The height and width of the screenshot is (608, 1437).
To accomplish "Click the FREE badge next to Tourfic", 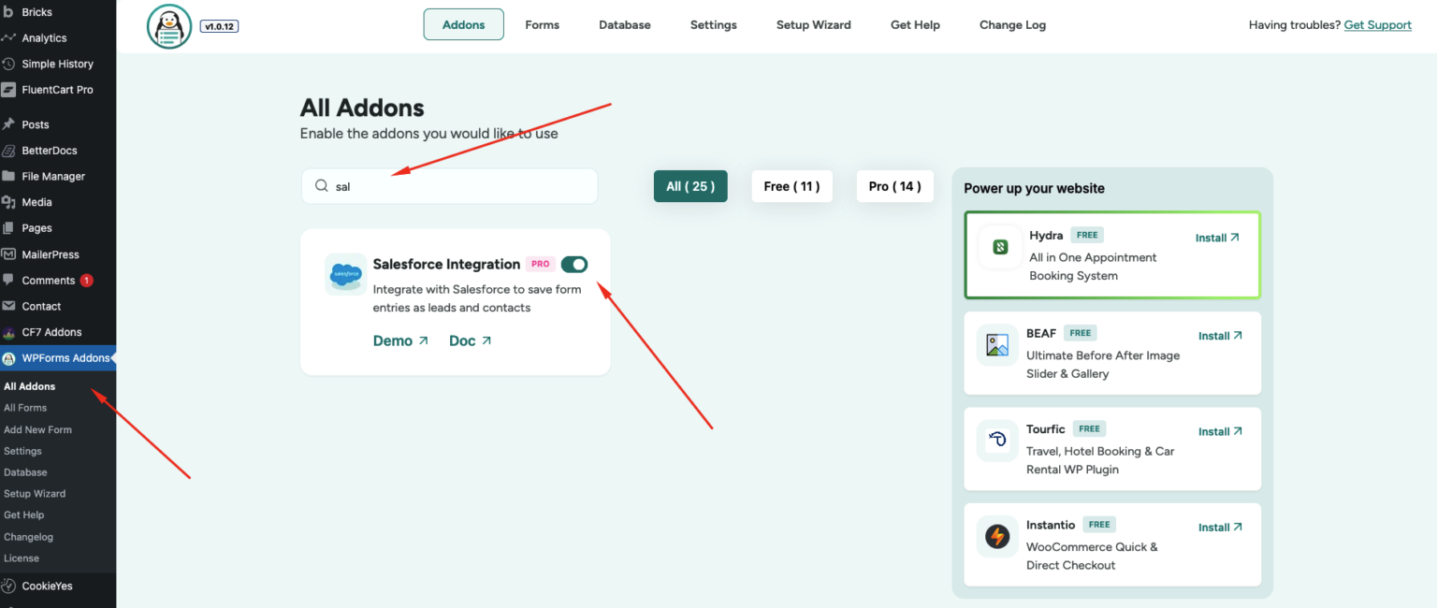I will pyautogui.click(x=1089, y=428).
